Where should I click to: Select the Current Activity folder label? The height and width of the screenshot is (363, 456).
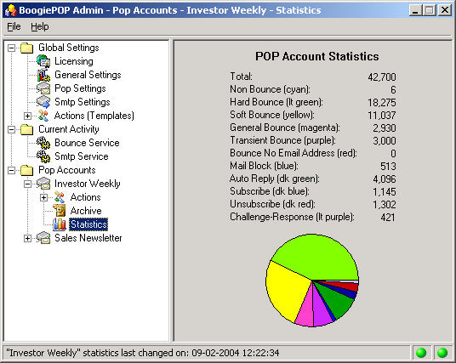(69, 129)
